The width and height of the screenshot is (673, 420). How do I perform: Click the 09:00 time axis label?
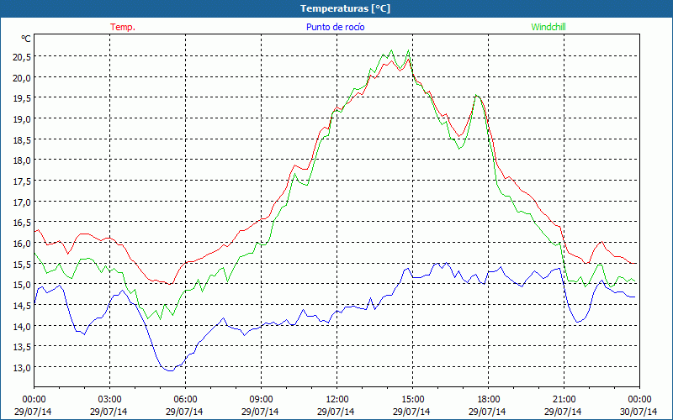[x=261, y=400]
